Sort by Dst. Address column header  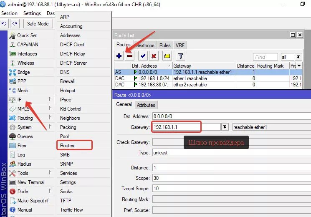152,66
